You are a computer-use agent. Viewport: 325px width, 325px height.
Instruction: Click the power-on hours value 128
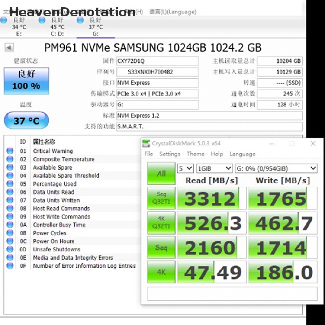280,105
